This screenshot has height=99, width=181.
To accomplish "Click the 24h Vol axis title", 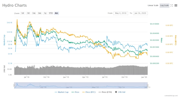I will click(x=4, y=69).
